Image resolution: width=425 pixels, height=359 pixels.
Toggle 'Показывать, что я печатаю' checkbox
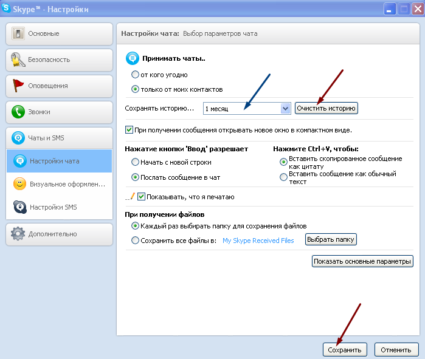pos(141,196)
